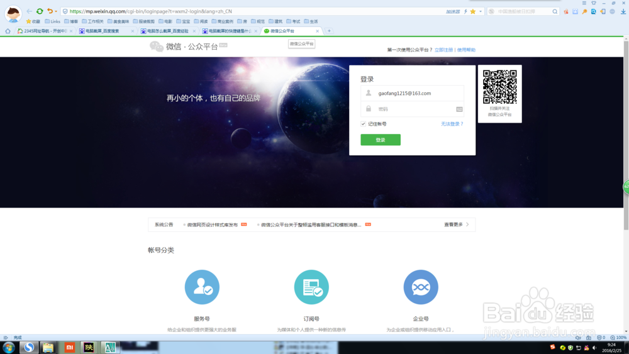This screenshot has width=629, height=354.
Task: Open the file explorer taskbar icon
Action: (48, 348)
